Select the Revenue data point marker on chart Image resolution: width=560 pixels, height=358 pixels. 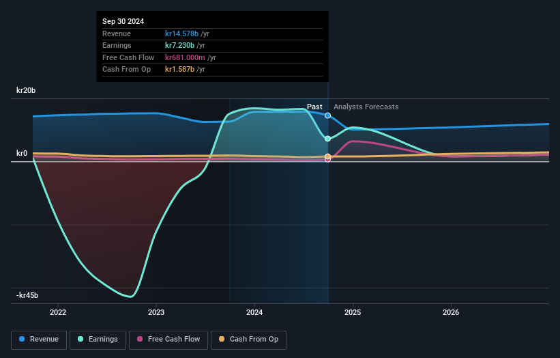point(327,115)
